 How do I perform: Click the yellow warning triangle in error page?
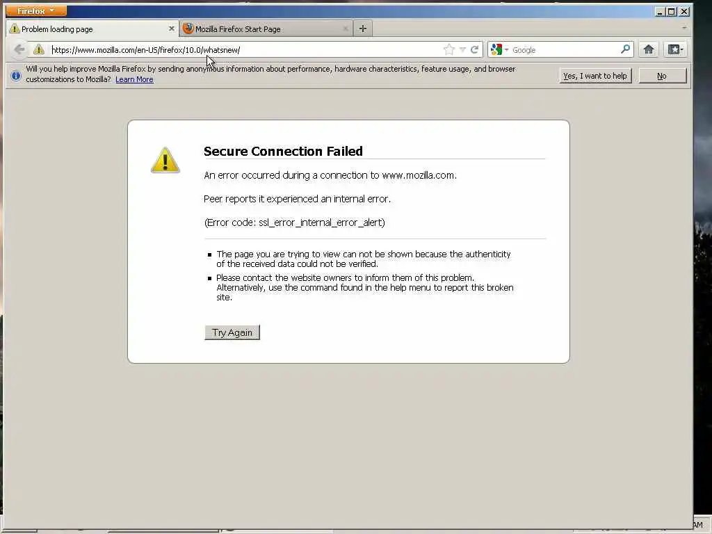tap(165, 160)
